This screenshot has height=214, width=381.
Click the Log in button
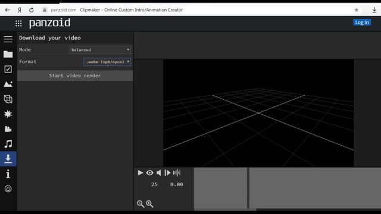click(362, 23)
